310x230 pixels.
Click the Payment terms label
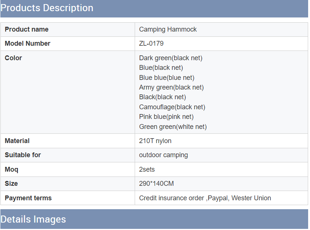[28, 198]
